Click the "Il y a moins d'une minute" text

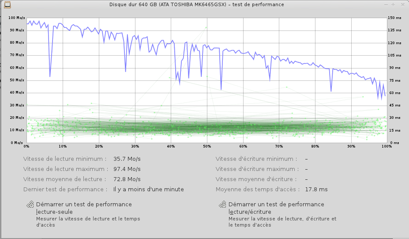[148, 189]
